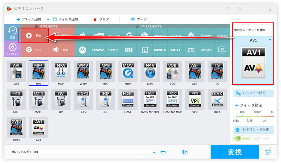Switch to the music (音楽) format tab
The image size is (281, 163).
tap(60, 50)
